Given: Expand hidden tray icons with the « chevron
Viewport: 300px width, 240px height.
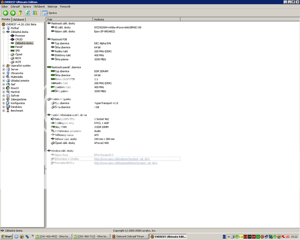Looking at the screenshot, I should pyautogui.click(x=229, y=237).
